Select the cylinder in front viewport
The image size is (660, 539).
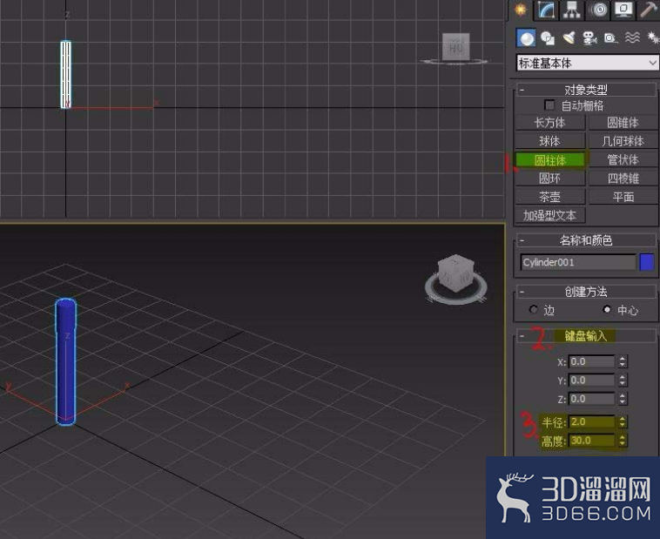[65, 75]
